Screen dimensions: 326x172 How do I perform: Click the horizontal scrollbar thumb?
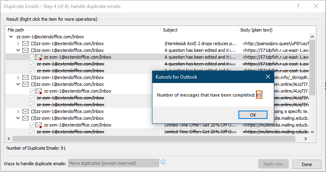coord(154,138)
